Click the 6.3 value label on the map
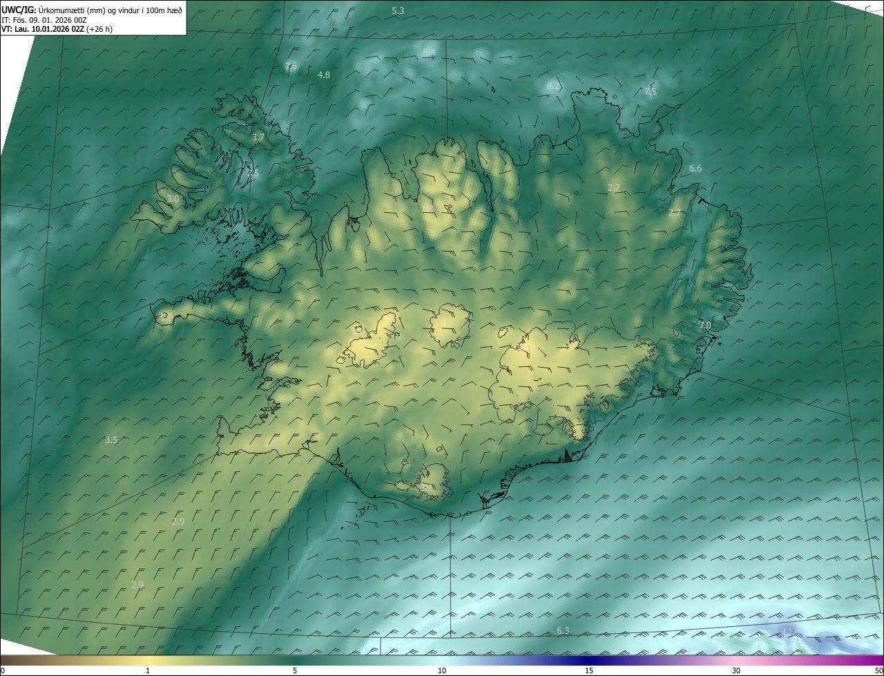Screen dimensions: 884x676 (x=563, y=630)
